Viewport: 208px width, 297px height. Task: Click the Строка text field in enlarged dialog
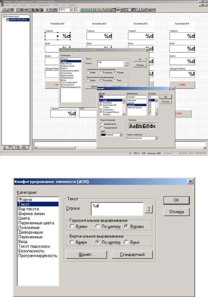[117, 209]
